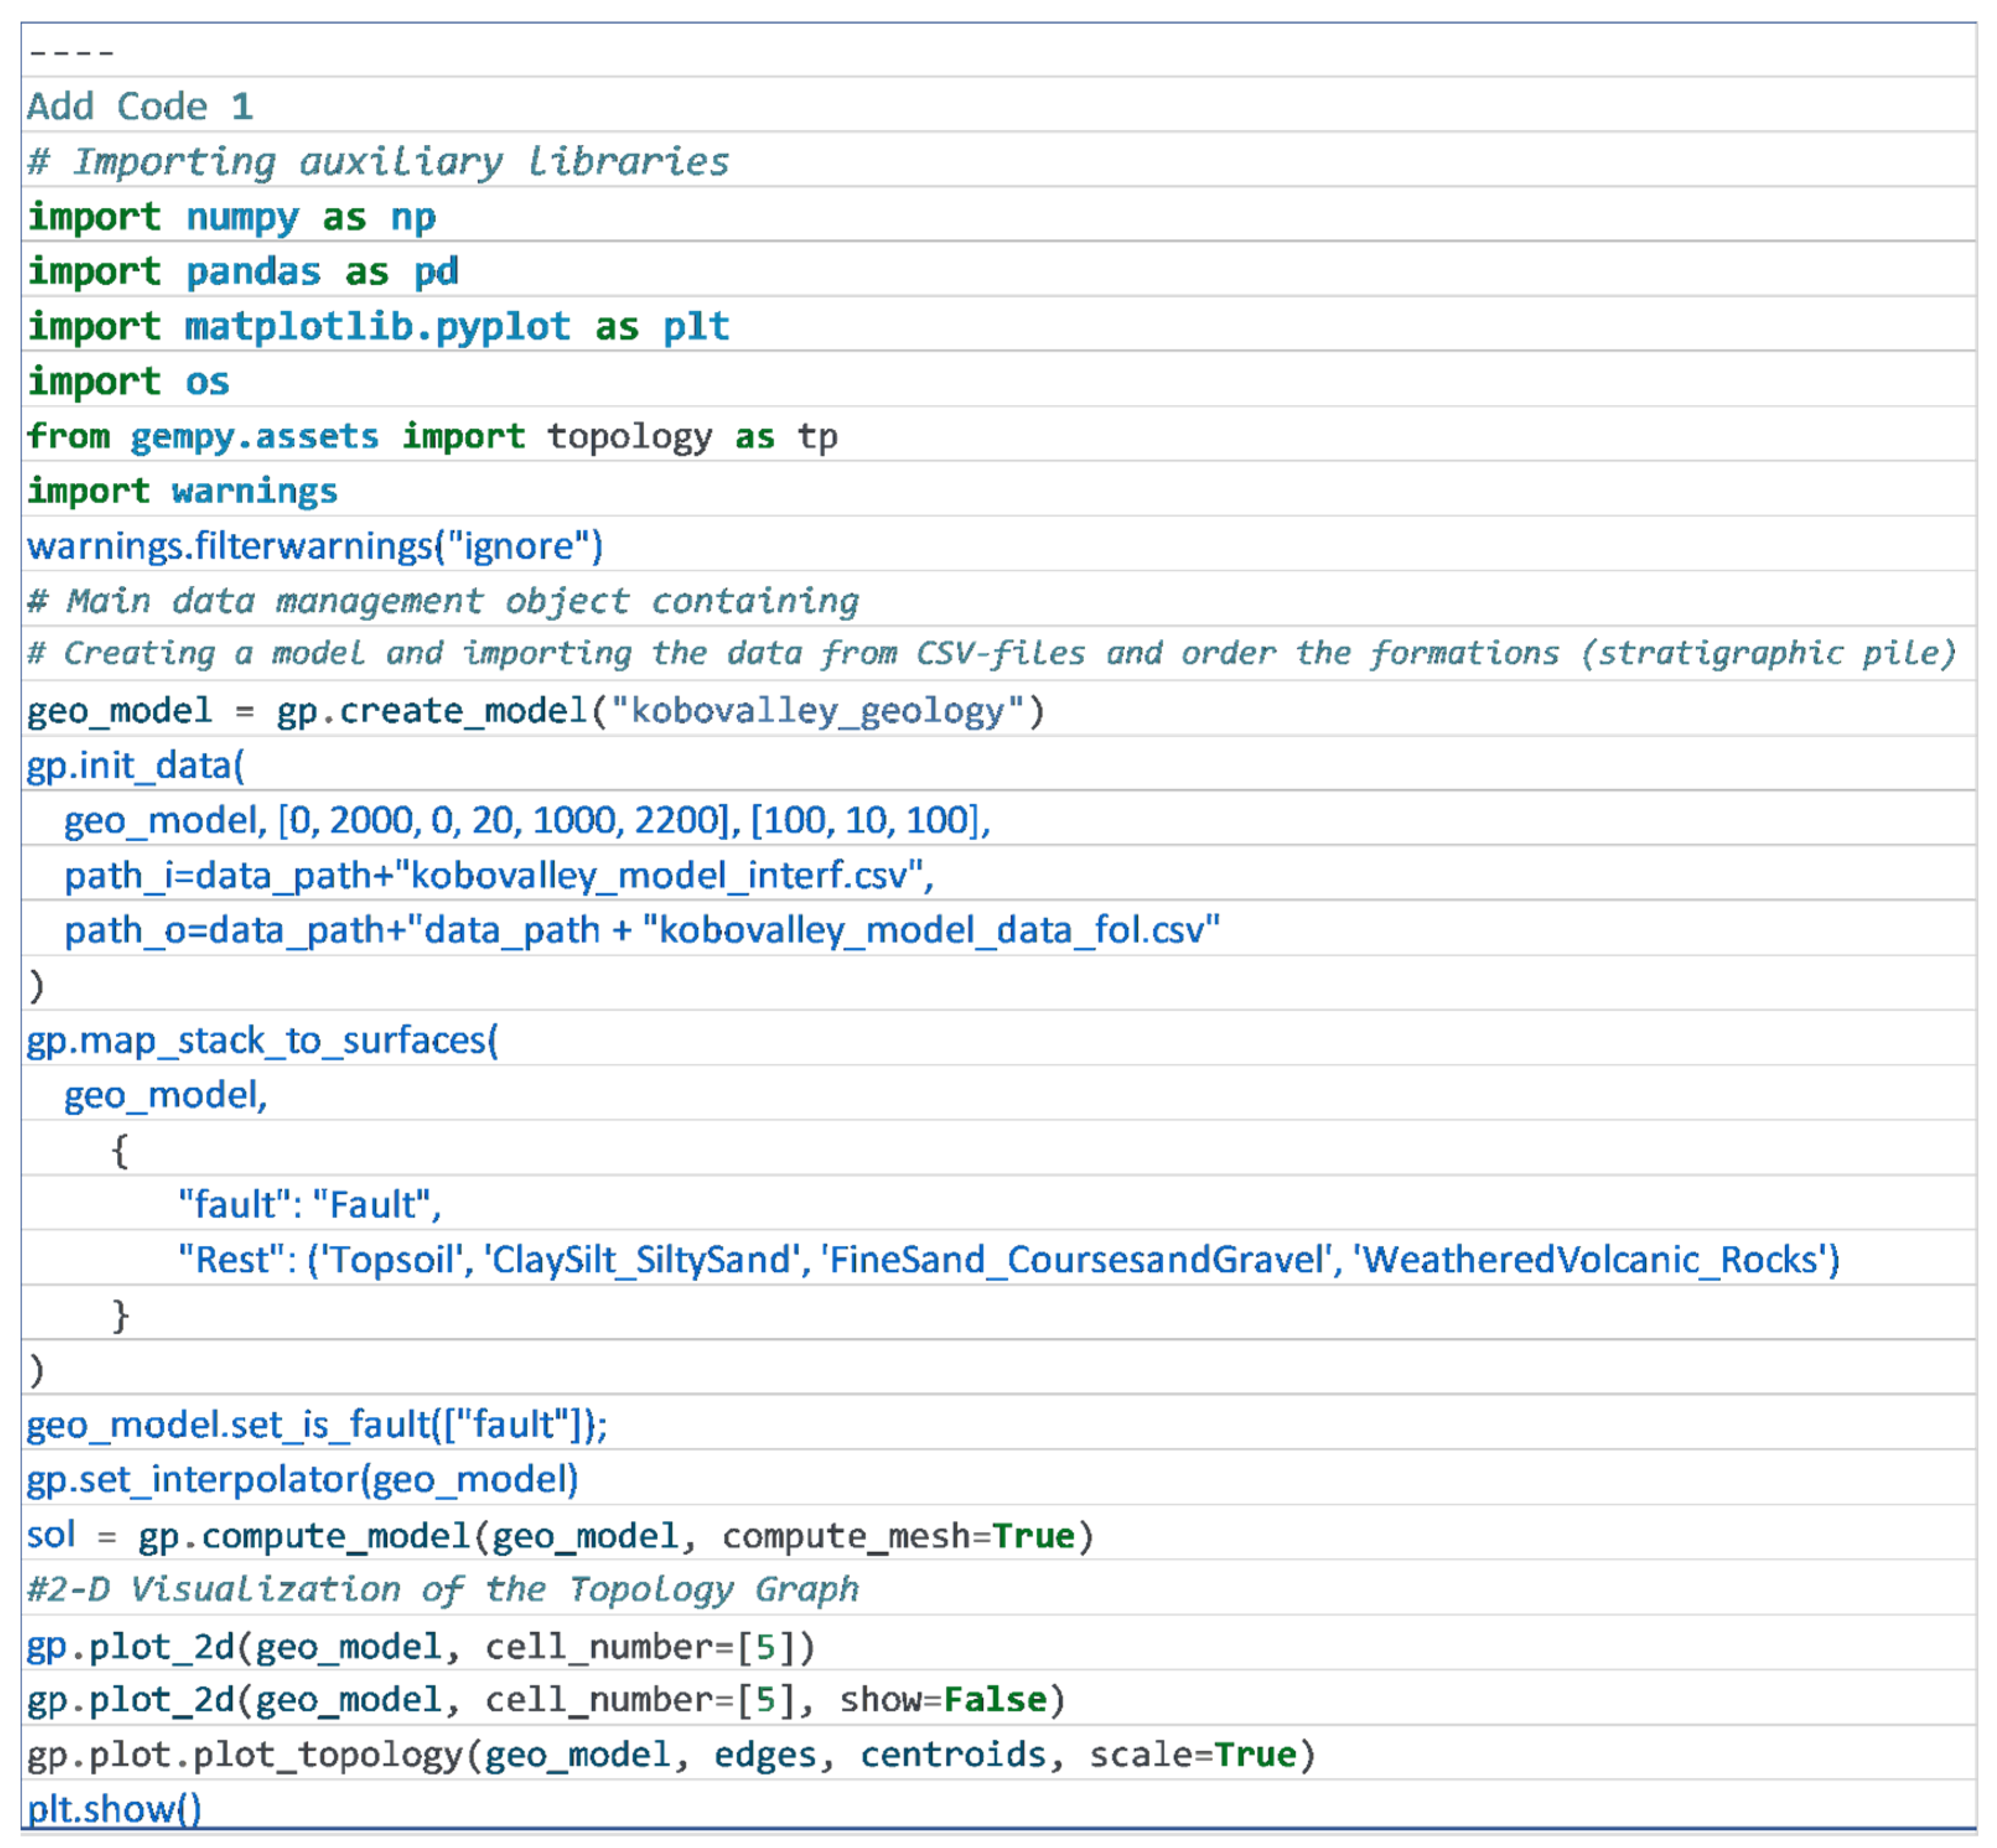Click the warnings.filterwarnings("ignore") line
The image size is (1997, 1848).
315,546
